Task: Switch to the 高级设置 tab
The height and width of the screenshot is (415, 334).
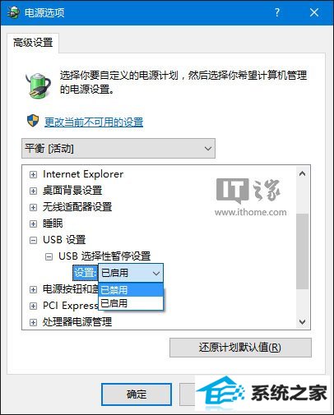Action: click(x=33, y=43)
